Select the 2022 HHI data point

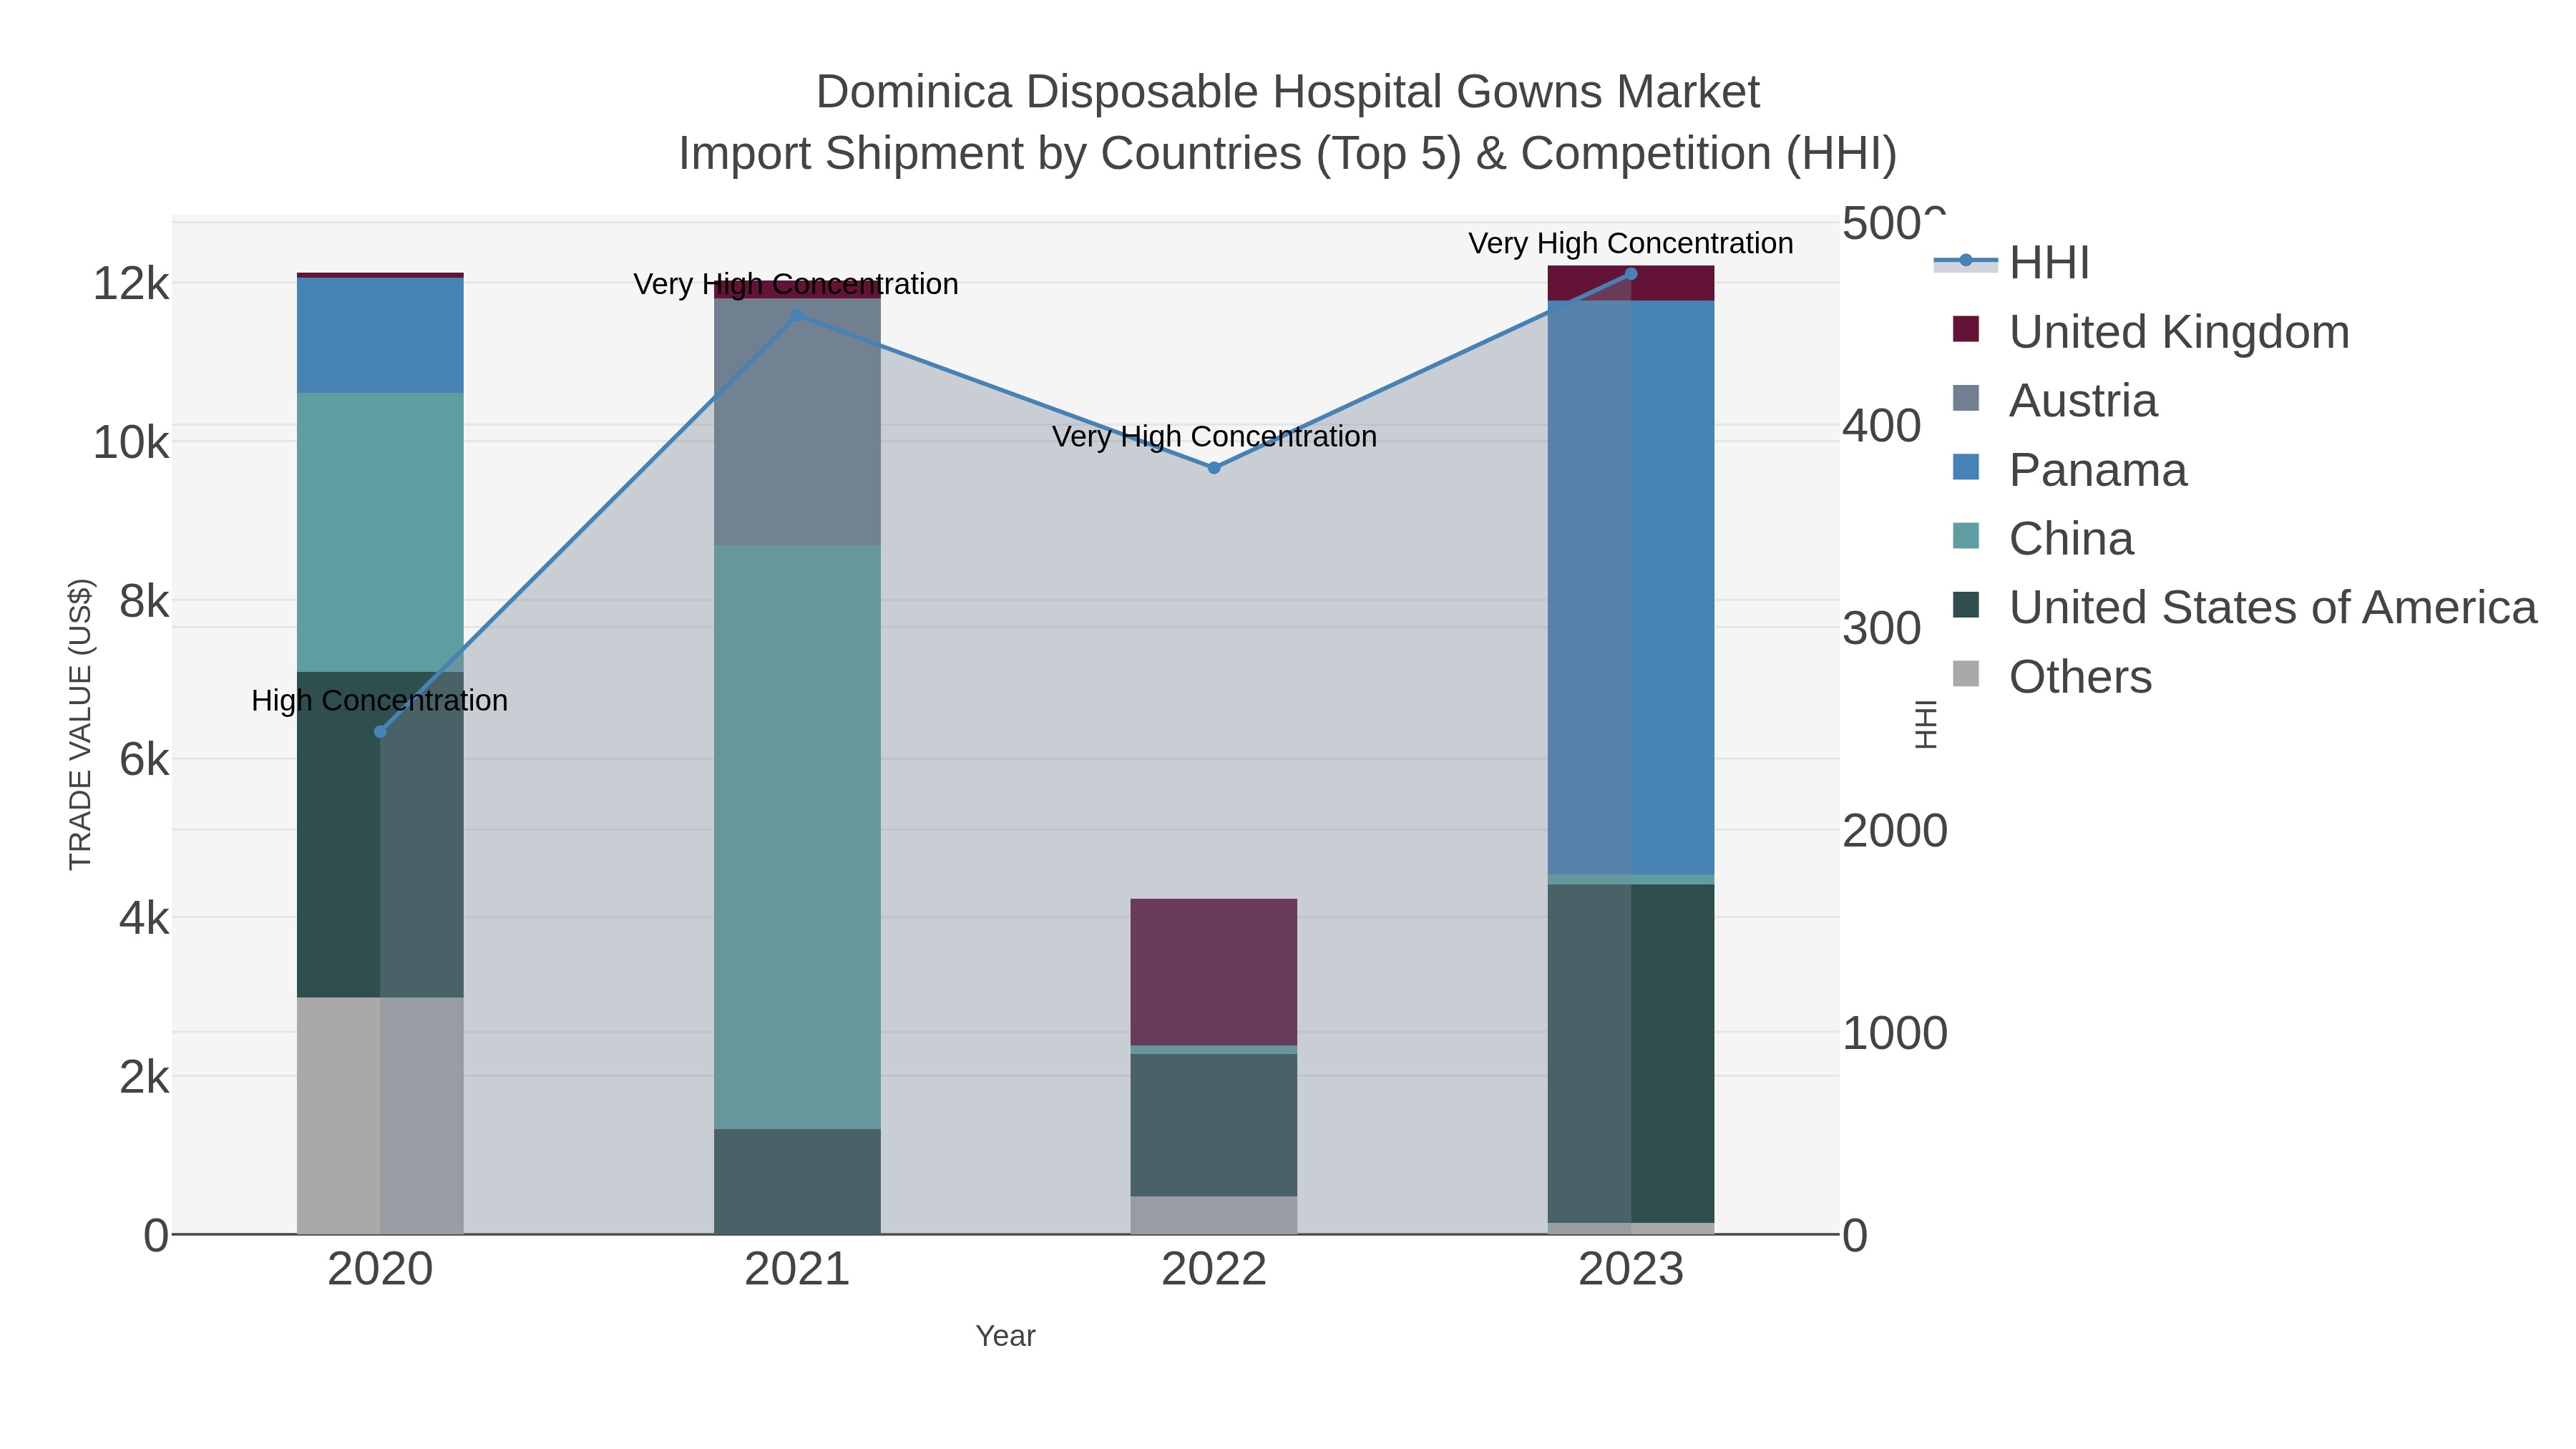tap(1214, 468)
